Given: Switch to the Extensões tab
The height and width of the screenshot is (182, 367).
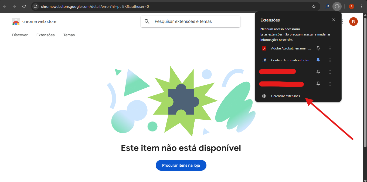Looking at the screenshot, I should pyautogui.click(x=46, y=35).
